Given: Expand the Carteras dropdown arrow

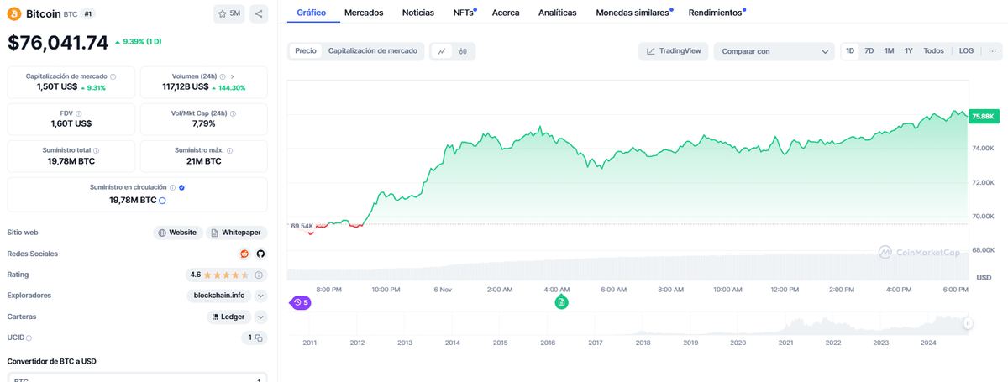Looking at the screenshot, I should (x=260, y=317).
